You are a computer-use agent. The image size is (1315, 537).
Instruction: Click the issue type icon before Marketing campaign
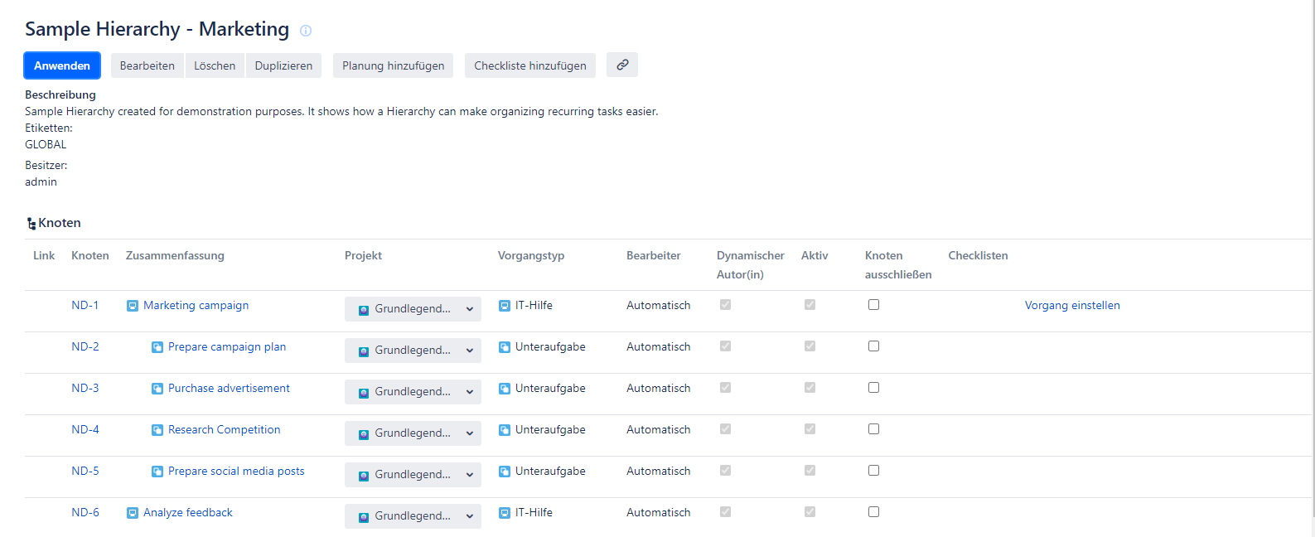pos(133,306)
